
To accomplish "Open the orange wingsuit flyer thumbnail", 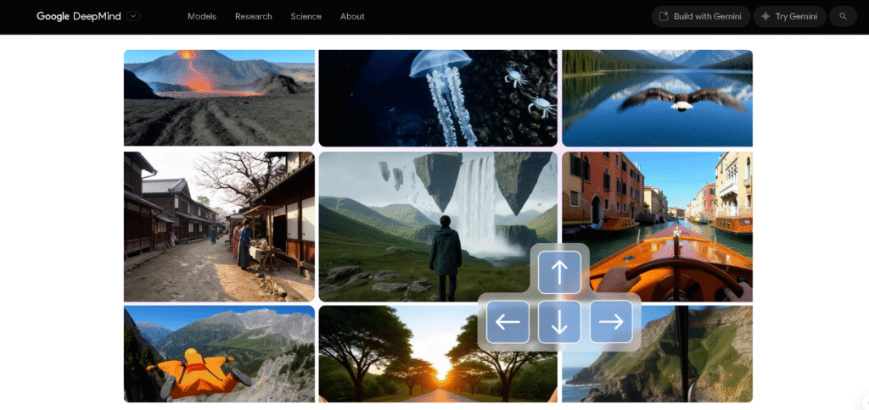I will tap(219, 353).
